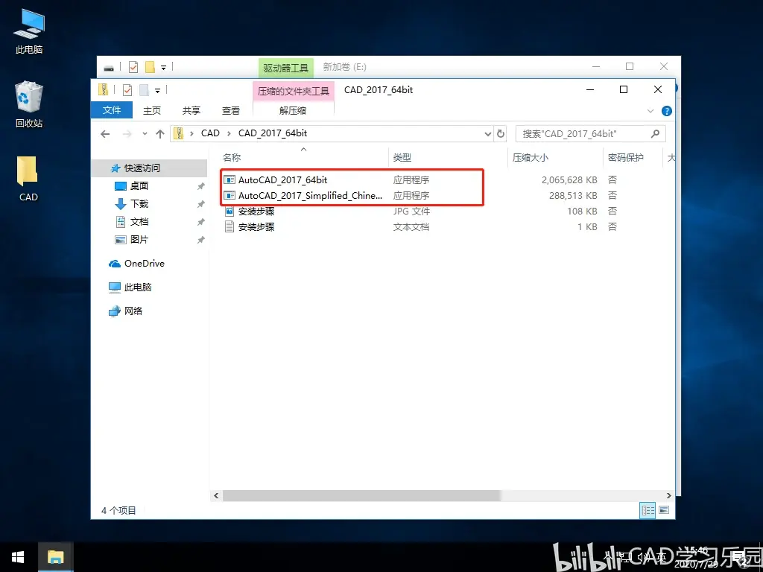This screenshot has width=763, height=572.
Task: Click New folder icon in 新加卷 (E:) window toolbar
Action: pos(151,67)
